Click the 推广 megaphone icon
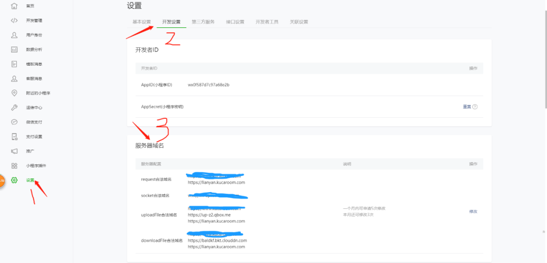This screenshot has height=263, width=547. click(14, 151)
